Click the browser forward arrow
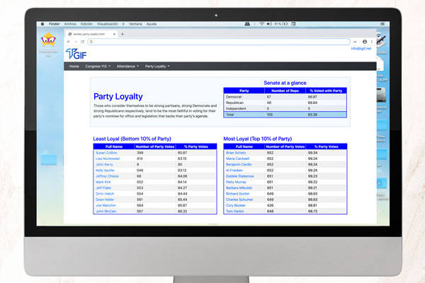This screenshot has width=425, height=283. pos(75,42)
